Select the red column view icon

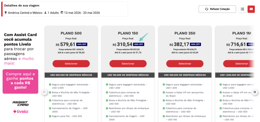251,9
